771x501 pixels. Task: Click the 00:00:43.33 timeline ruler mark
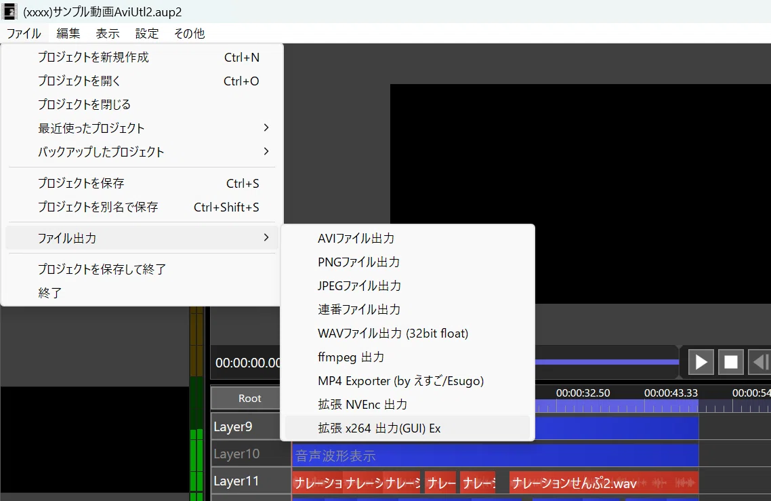pos(671,393)
